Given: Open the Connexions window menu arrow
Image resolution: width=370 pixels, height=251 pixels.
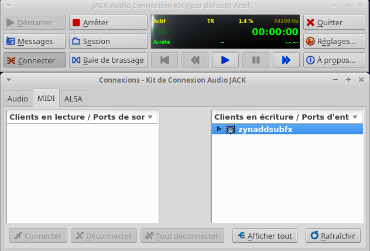Looking at the screenshot, I should [9, 80].
